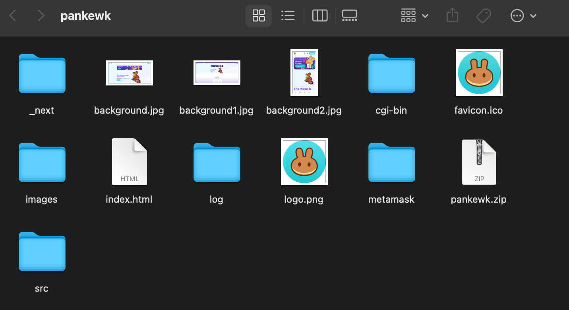Click the index.html file name

(x=129, y=200)
